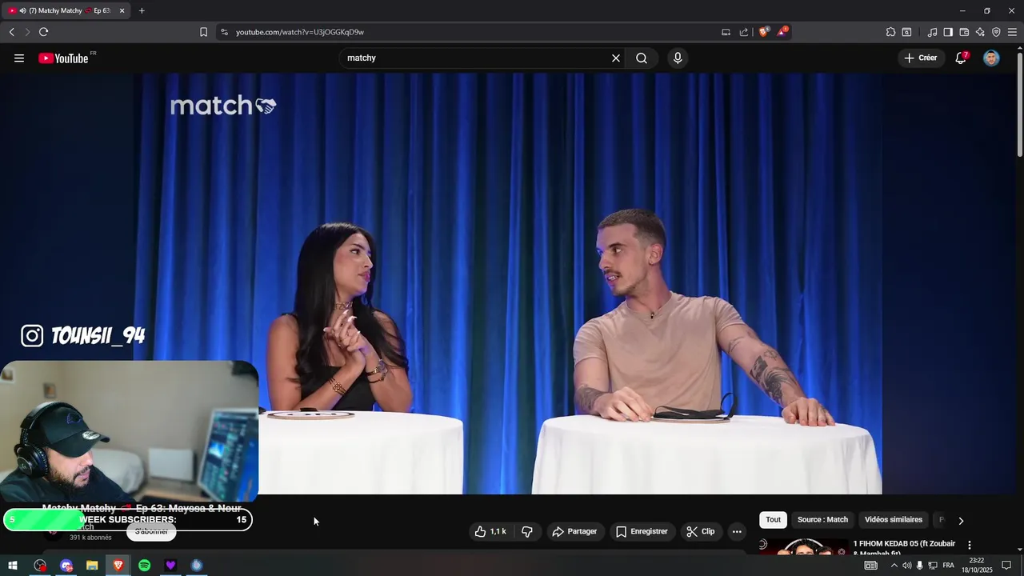Open the tab search toolbar icon
Viewport: 1024px width, 576px height.
tap(906, 32)
